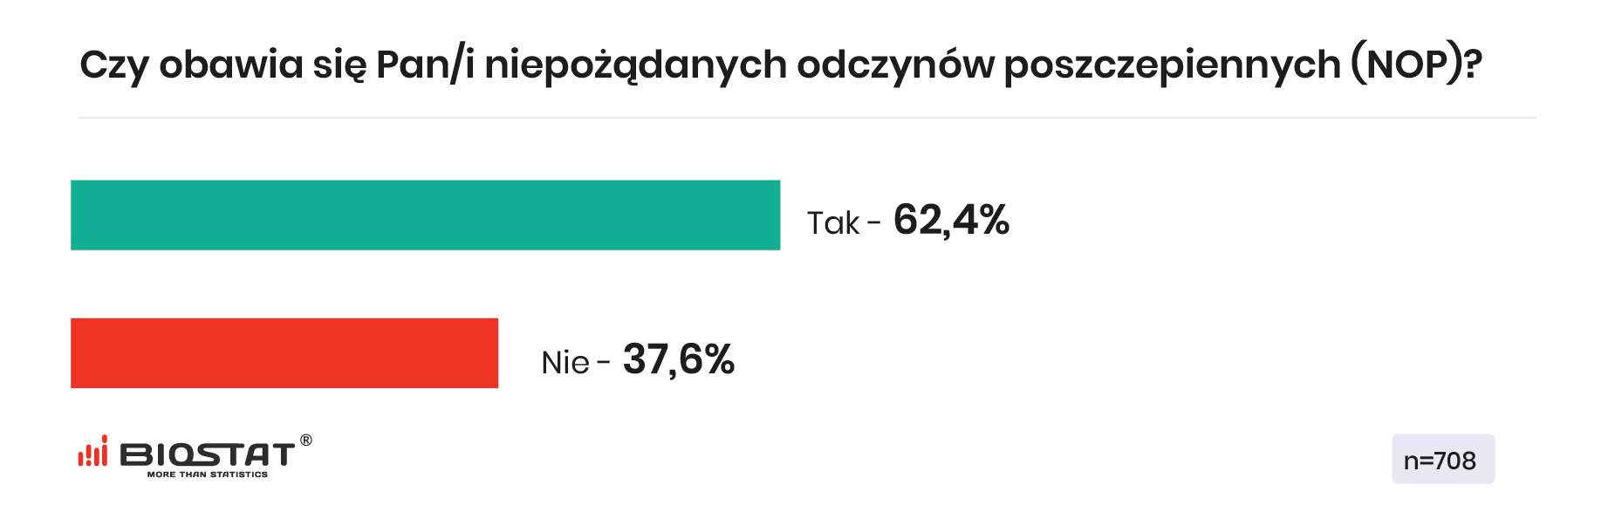Screen dimensions: 1615x526
Task: Select the 37,6% value
Action: point(679,359)
